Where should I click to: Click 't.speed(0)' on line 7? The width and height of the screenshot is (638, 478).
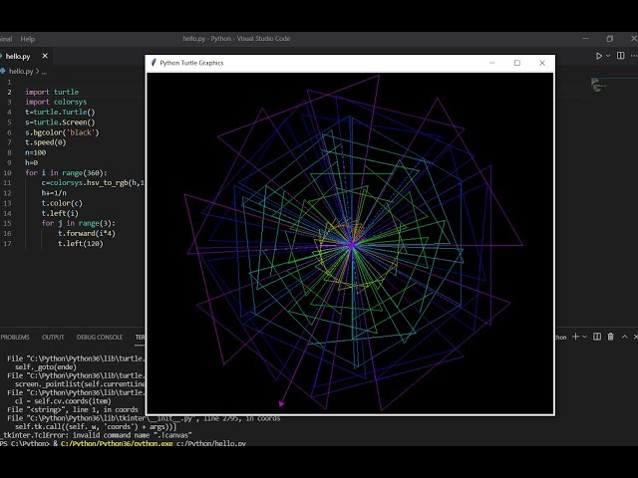click(46, 142)
